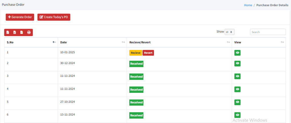View the order dated 27-10-2024
Image resolution: width=291 pixels, height=123 pixels.
click(x=237, y=102)
